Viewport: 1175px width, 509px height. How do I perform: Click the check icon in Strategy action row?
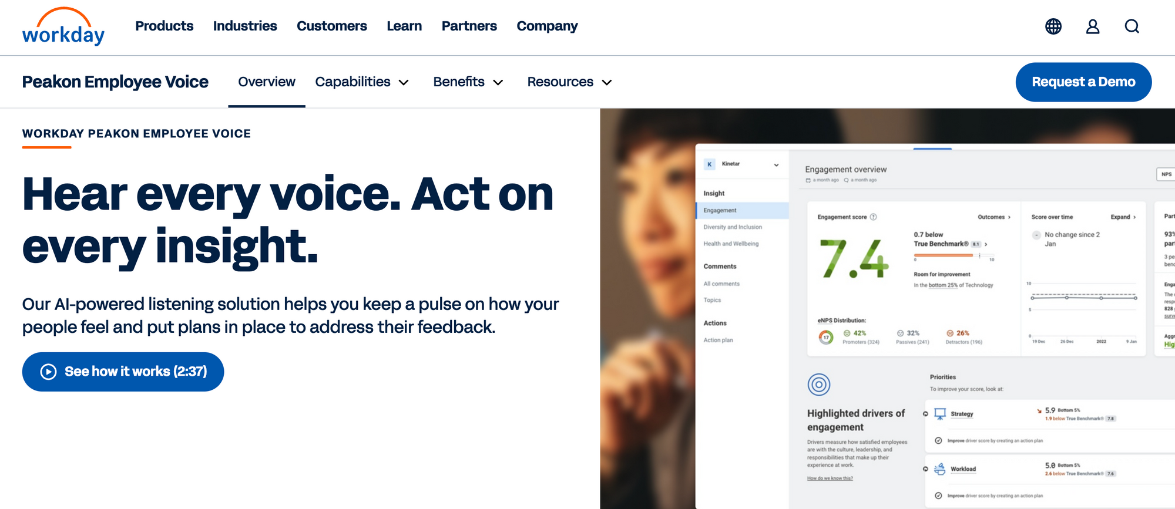pyautogui.click(x=938, y=440)
